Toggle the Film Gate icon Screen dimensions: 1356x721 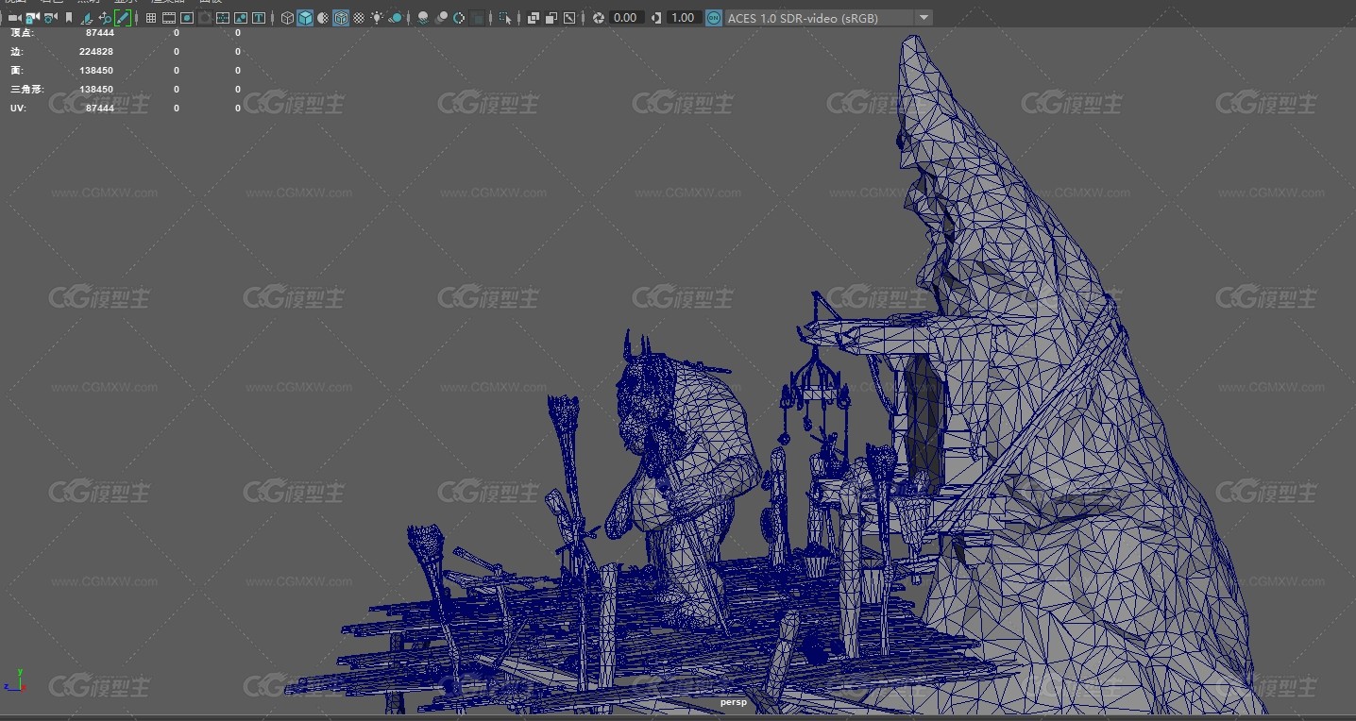point(168,18)
